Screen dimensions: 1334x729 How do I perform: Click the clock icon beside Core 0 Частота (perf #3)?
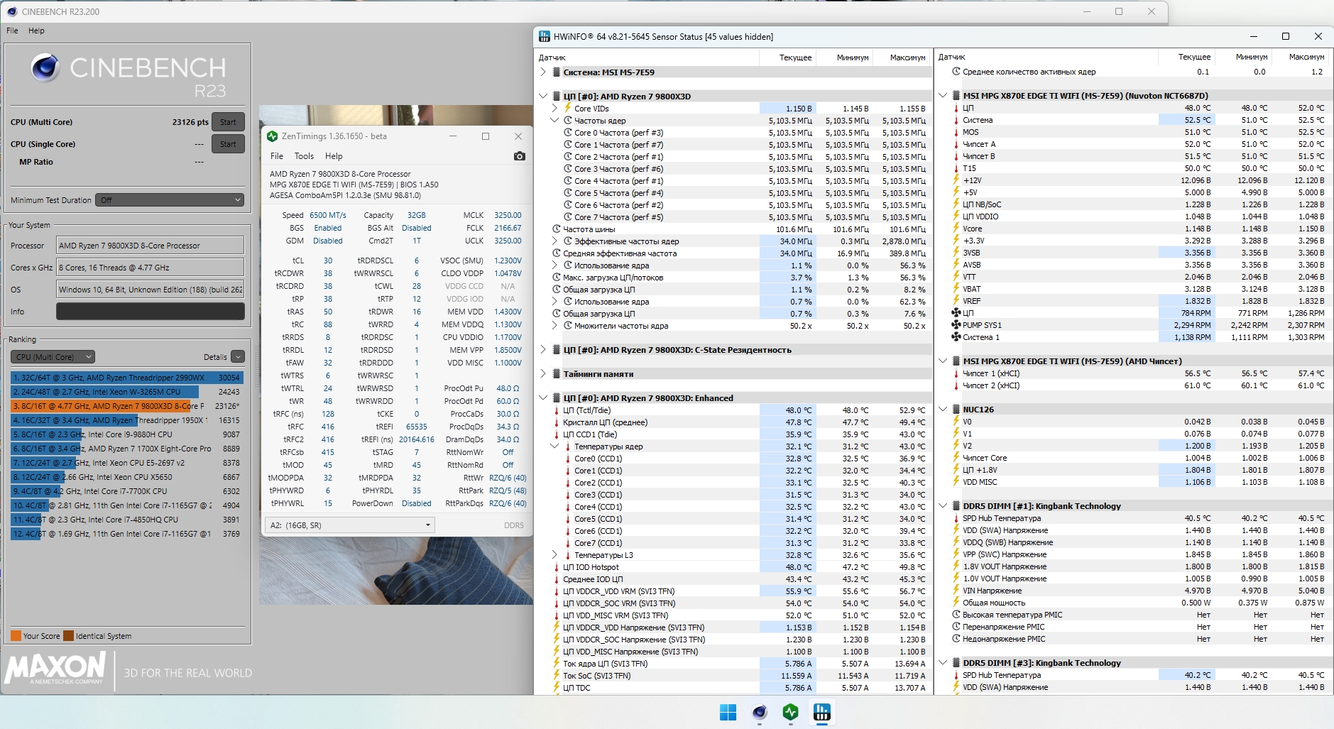pyautogui.click(x=568, y=133)
